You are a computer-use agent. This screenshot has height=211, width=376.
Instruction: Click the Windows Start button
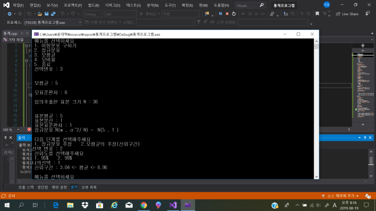(7, 205)
